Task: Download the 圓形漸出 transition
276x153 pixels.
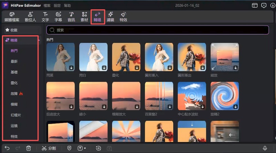Action: pyautogui.click(x=203, y=68)
